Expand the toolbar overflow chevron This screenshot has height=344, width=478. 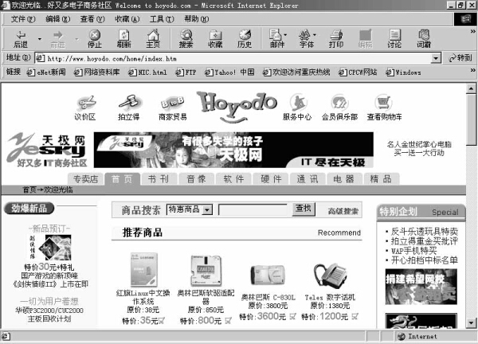click(x=472, y=31)
